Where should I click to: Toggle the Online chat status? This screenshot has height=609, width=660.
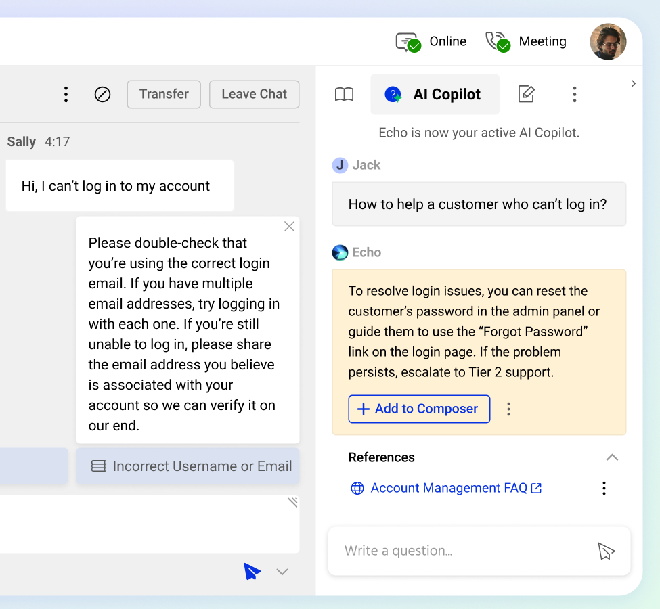click(431, 42)
